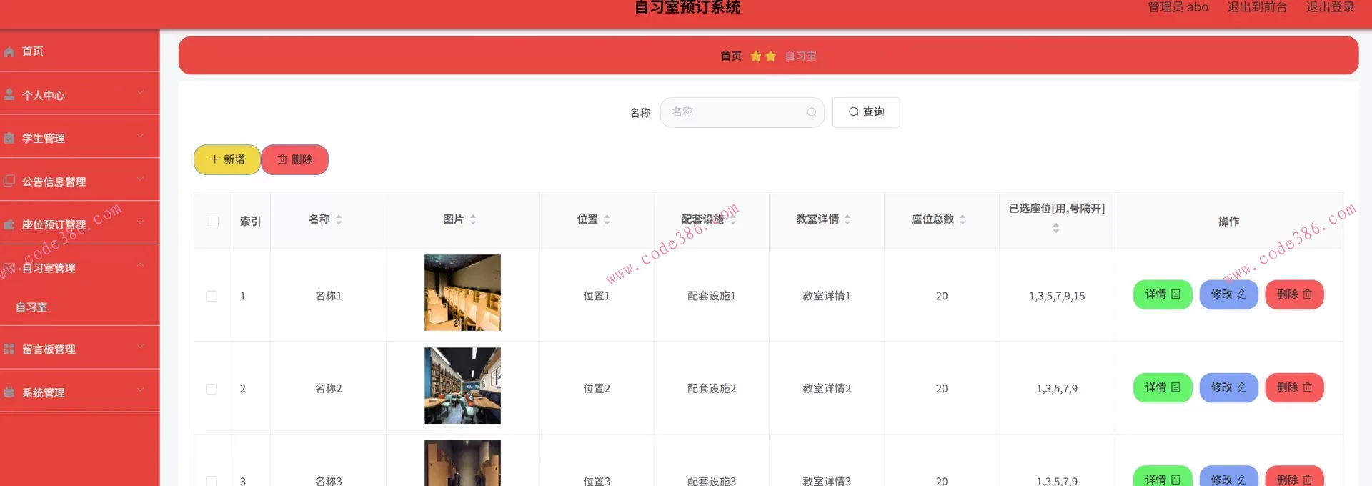Click the home icon beside 首页
This screenshot has height=486, width=1372.
(9, 51)
